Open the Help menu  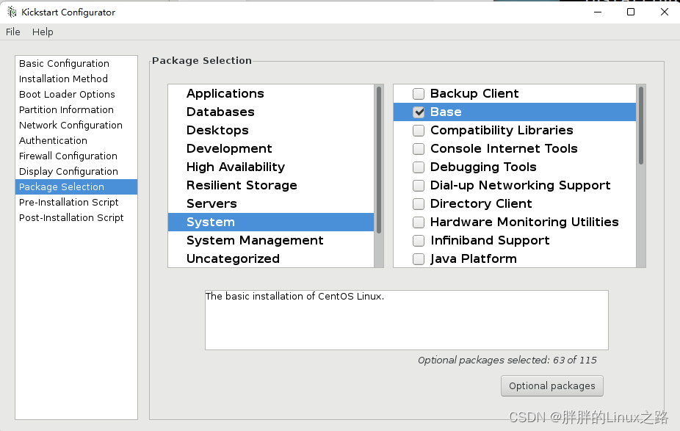tap(43, 32)
